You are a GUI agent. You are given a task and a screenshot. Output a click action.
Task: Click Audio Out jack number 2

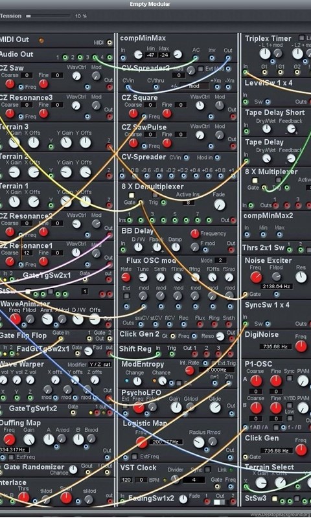80,58
